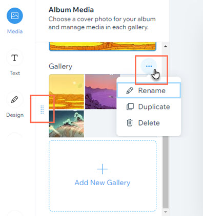This screenshot has height=216, width=203.
Task: Click the duplicate icon in menu
Action: (130, 106)
